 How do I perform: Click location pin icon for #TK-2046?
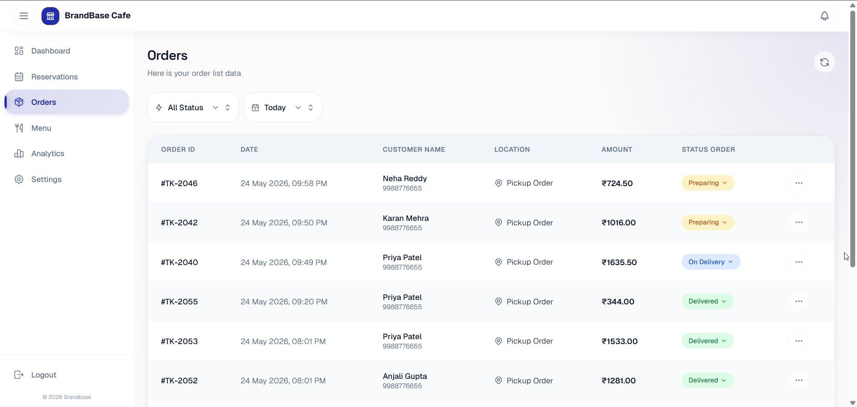(498, 183)
